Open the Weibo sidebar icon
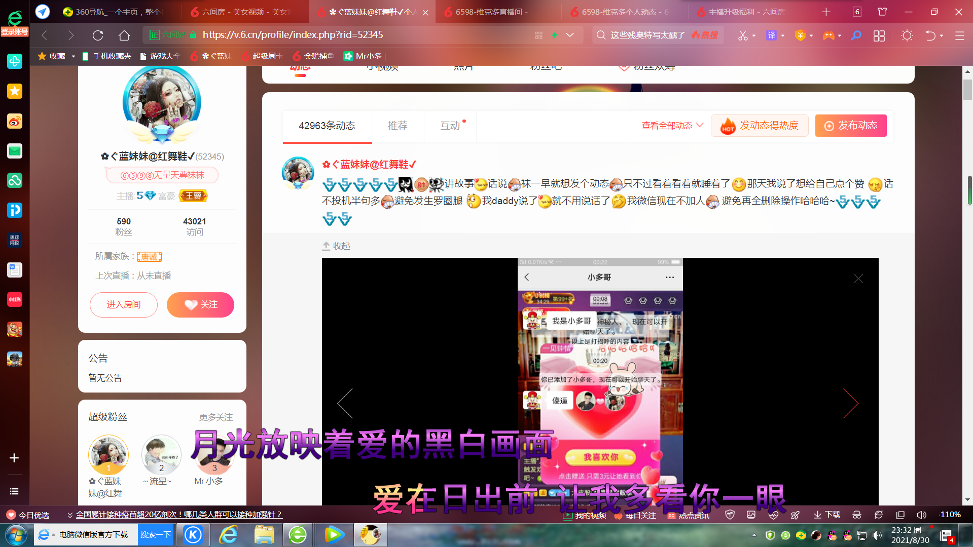This screenshot has height=547, width=973. (x=14, y=121)
